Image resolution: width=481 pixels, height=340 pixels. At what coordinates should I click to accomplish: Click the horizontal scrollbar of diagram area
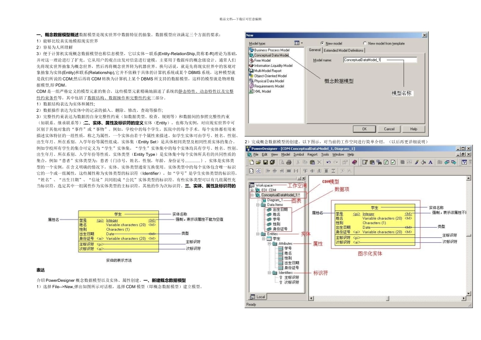tap(387, 298)
